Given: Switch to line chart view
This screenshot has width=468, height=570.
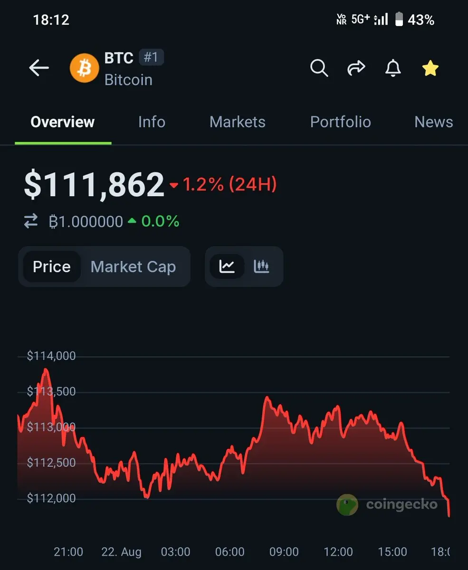Looking at the screenshot, I should [x=227, y=266].
